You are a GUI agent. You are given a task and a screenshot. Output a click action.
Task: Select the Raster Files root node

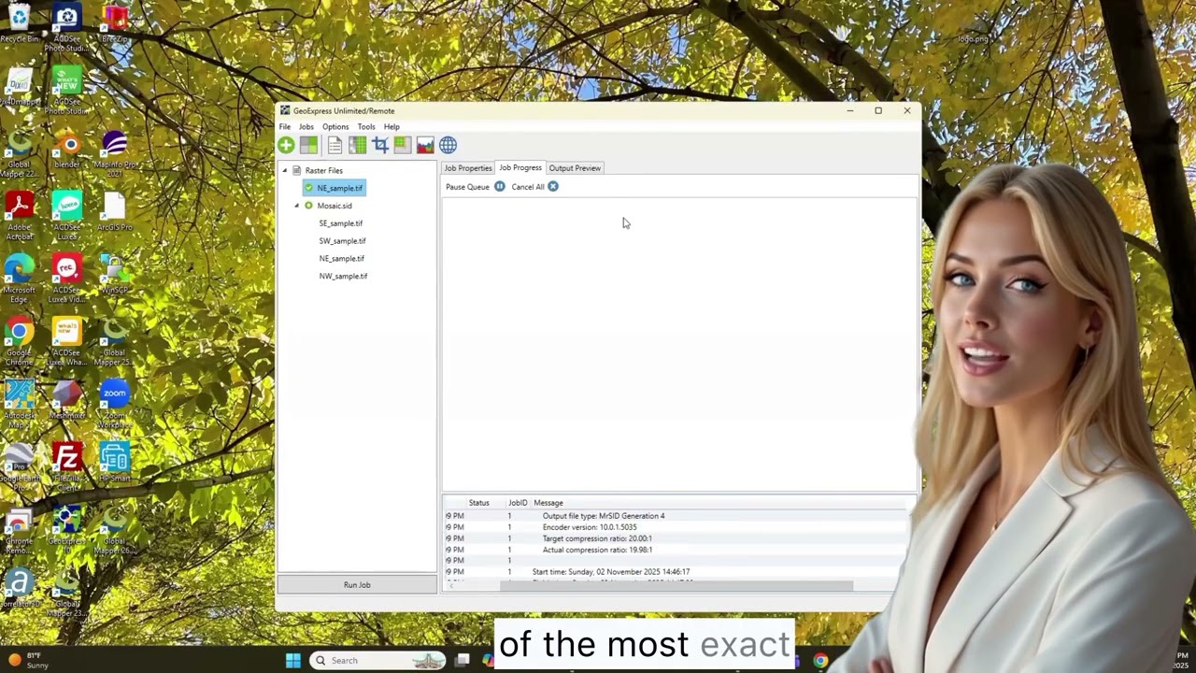pyautogui.click(x=323, y=171)
